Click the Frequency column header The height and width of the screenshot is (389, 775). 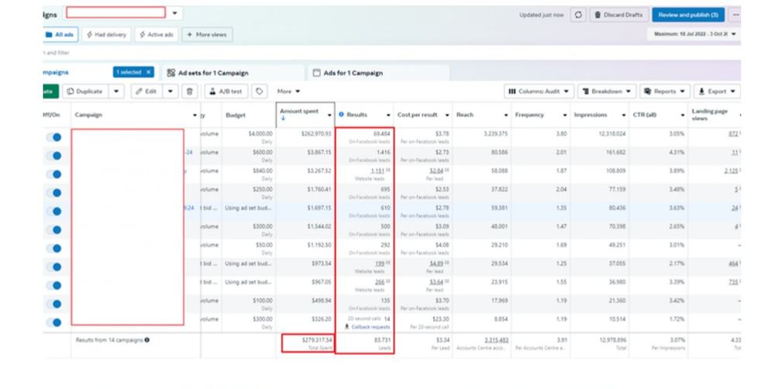(x=529, y=115)
